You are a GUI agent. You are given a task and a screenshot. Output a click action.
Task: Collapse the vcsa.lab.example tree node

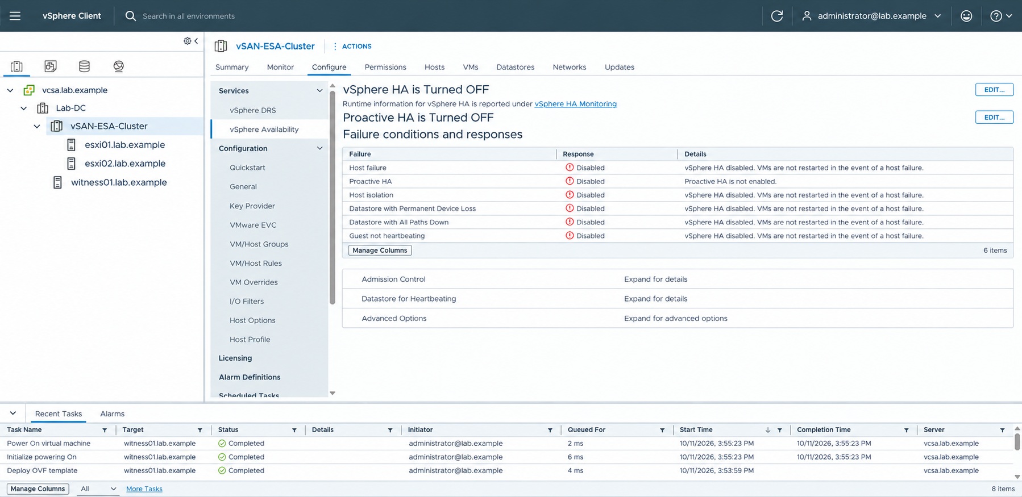tap(10, 90)
